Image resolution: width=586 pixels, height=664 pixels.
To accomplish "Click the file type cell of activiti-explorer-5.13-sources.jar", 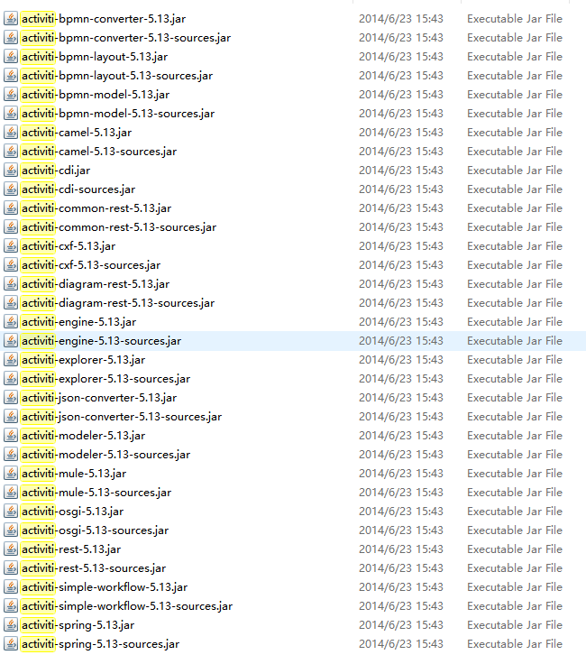I will coord(515,379).
